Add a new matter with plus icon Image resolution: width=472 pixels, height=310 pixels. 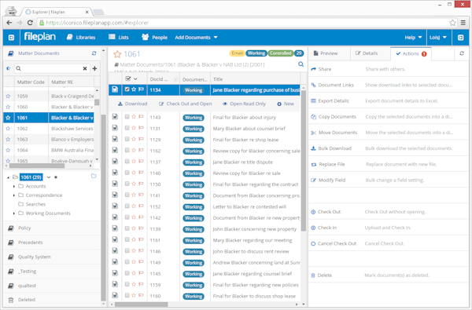coord(94,68)
